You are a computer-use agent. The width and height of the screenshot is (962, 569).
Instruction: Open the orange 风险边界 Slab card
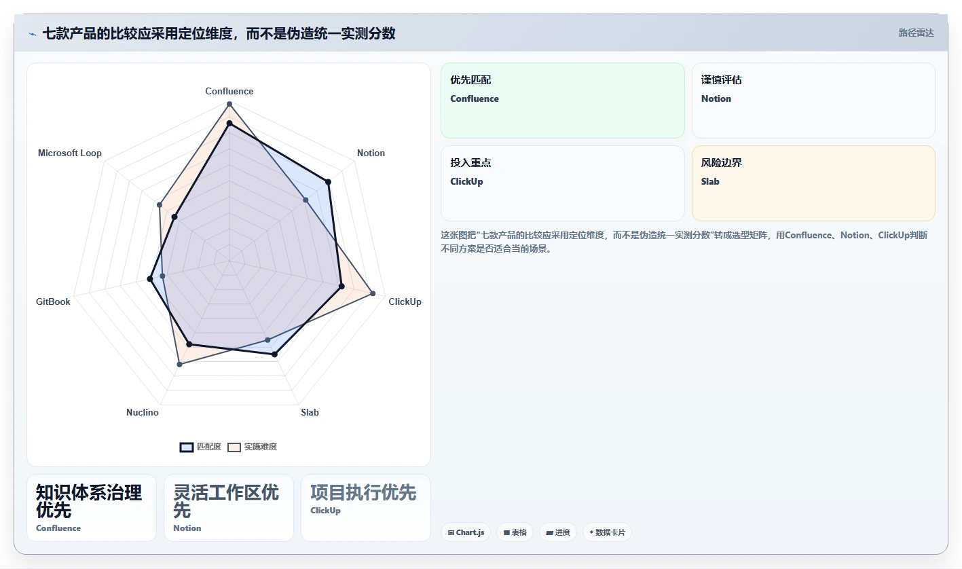(813, 183)
